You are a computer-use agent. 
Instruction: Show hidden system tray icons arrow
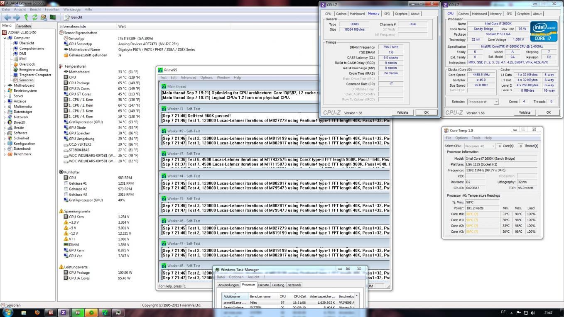click(513, 312)
